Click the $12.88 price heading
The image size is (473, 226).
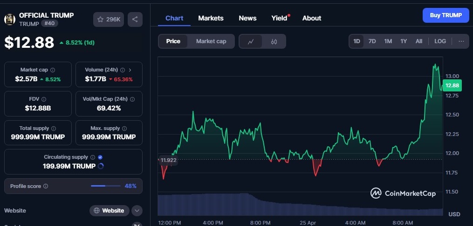(x=29, y=42)
